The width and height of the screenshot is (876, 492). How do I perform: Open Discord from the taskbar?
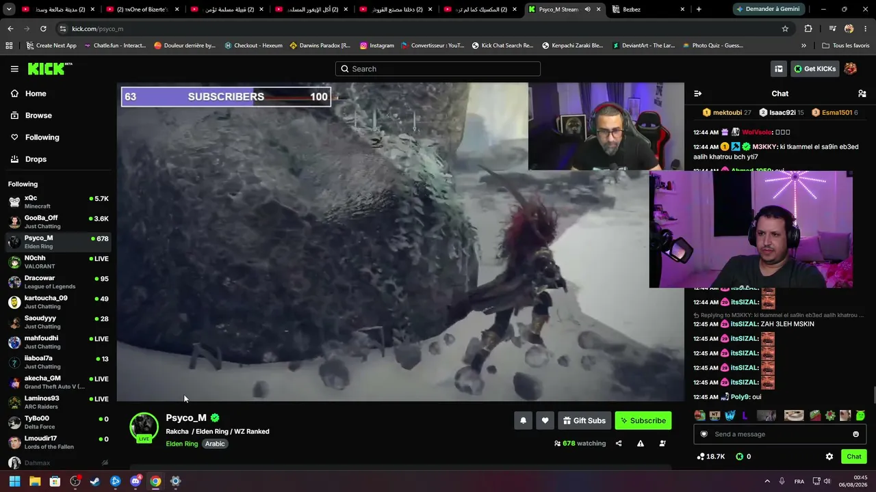coord(136,481)
